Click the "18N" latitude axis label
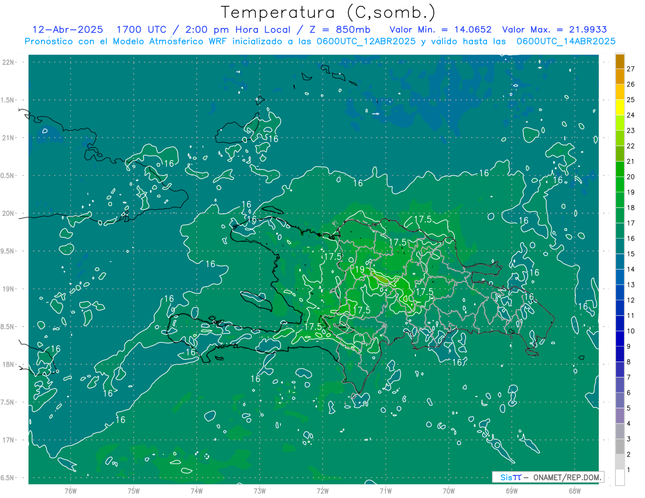 pyautogui.click(x=9, y=365)
